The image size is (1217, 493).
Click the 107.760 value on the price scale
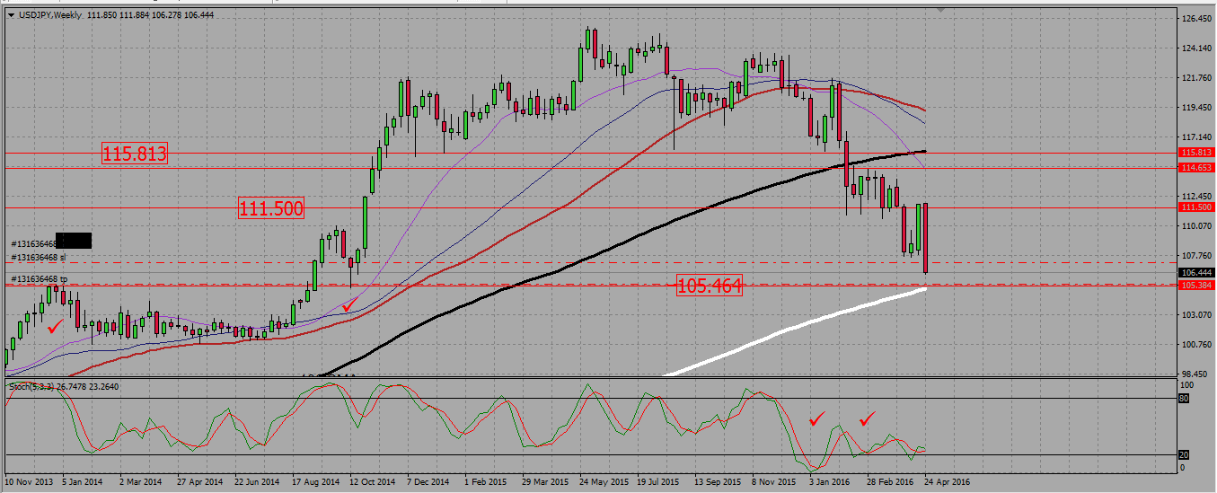point(1196,256)
